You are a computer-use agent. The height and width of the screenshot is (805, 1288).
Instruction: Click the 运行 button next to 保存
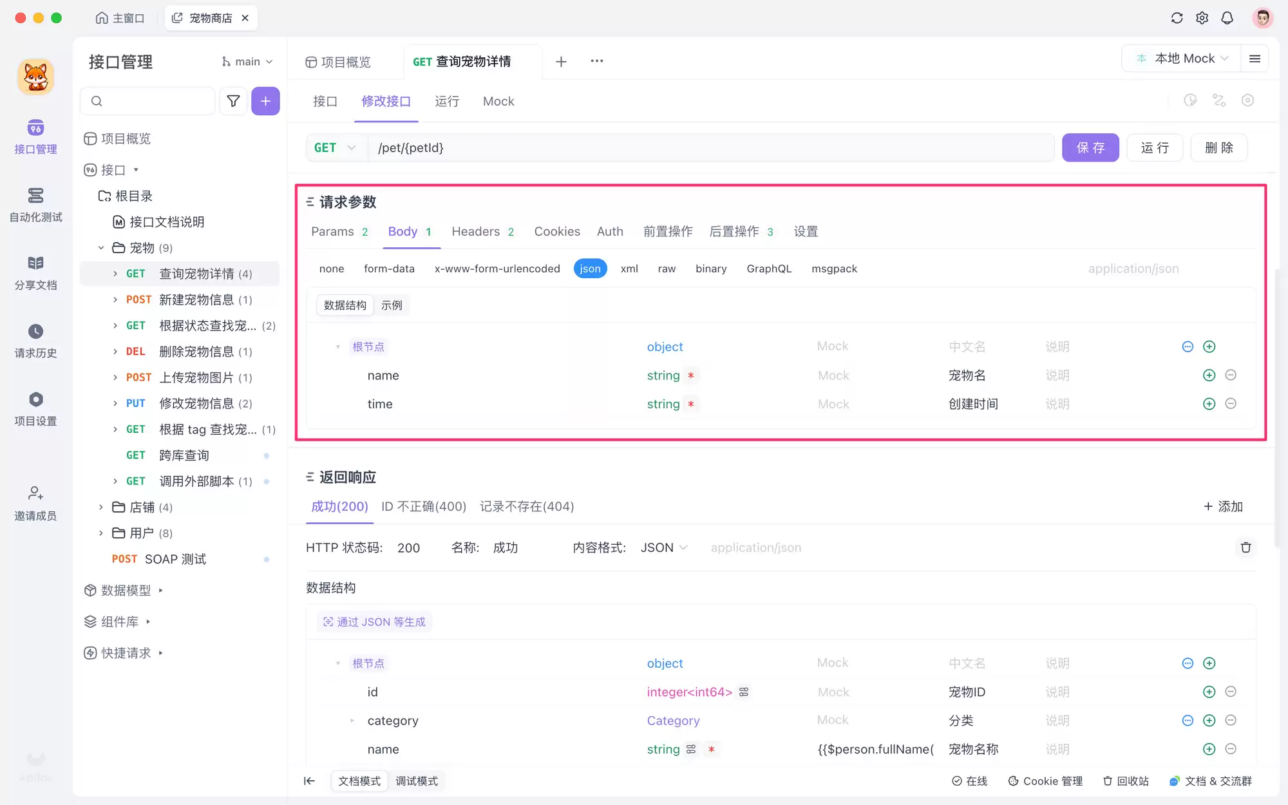[1155, 147]
